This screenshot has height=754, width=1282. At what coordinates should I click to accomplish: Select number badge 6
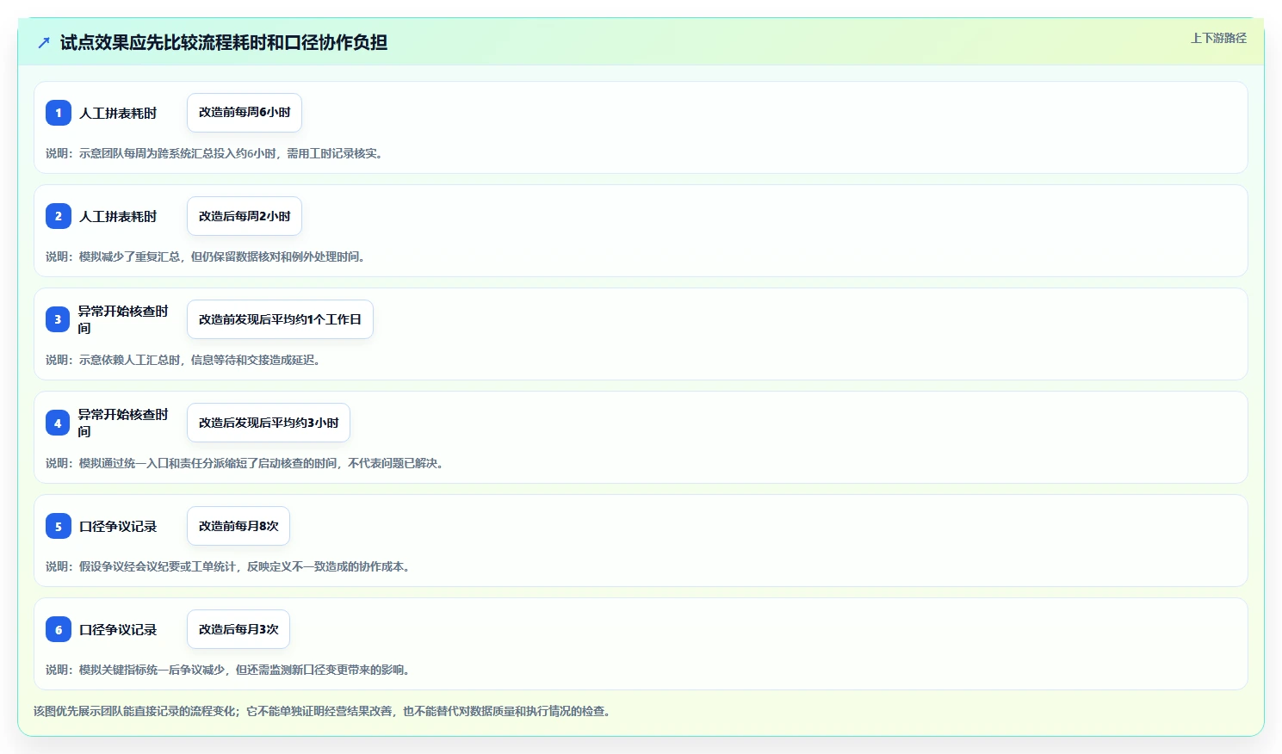(59, 629)
